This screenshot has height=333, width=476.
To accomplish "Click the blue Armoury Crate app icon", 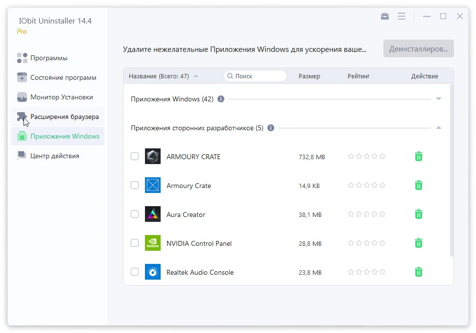I will 153,185.
